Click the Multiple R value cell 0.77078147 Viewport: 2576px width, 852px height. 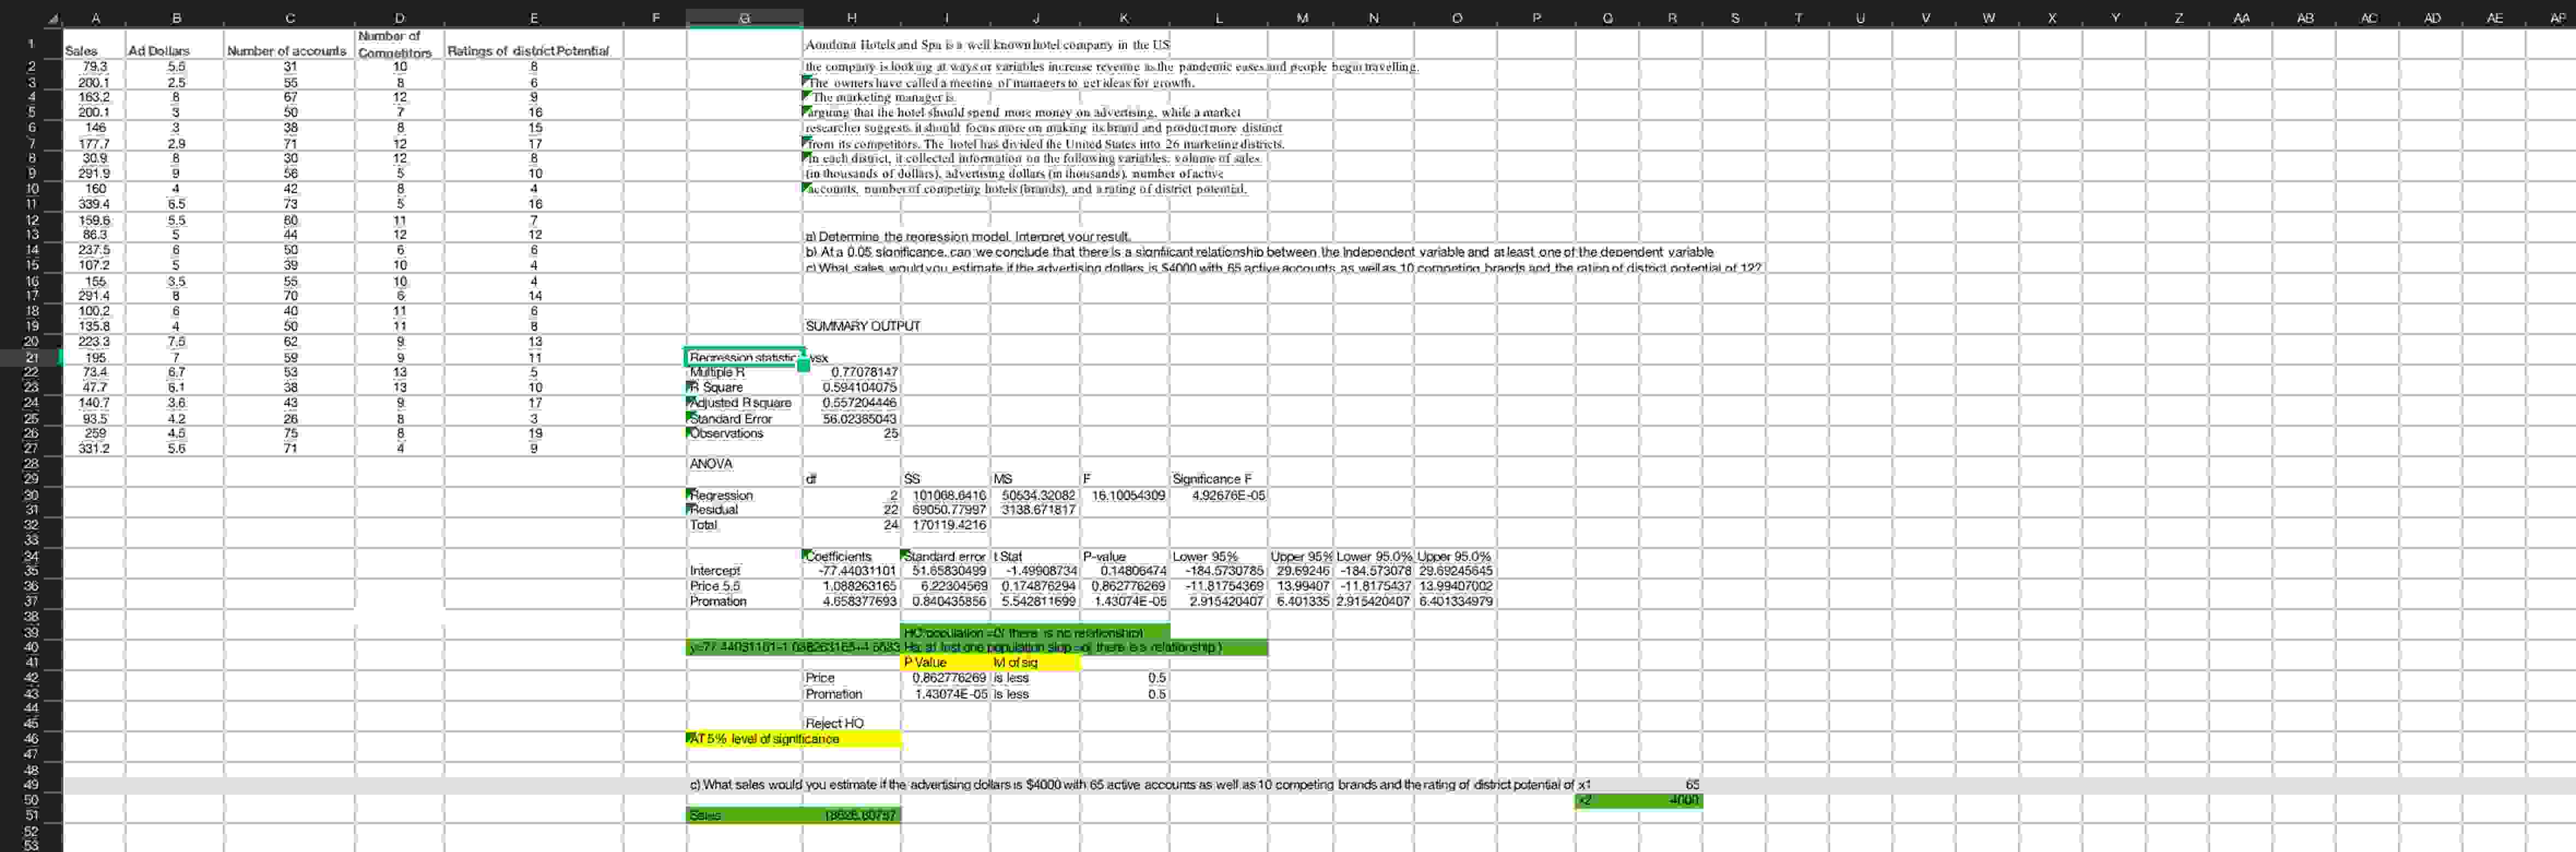point(863,372)
